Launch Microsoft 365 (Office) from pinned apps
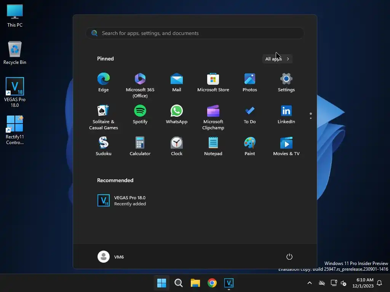390x292 pixels. pos(140,86)
